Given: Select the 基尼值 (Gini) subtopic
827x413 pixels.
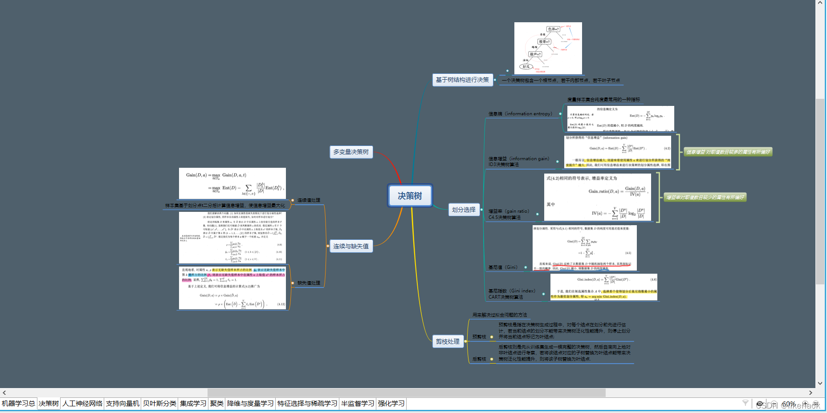Looking at the screenshot, I should click(x=503, y=267).
